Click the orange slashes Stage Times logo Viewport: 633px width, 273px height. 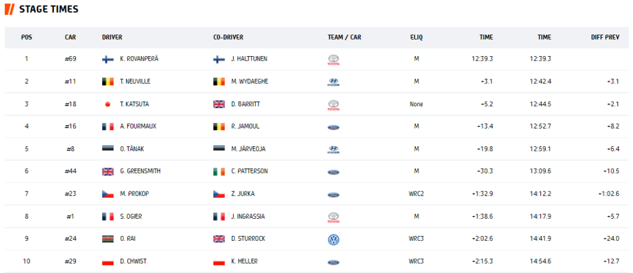click(x=10, y=9)
